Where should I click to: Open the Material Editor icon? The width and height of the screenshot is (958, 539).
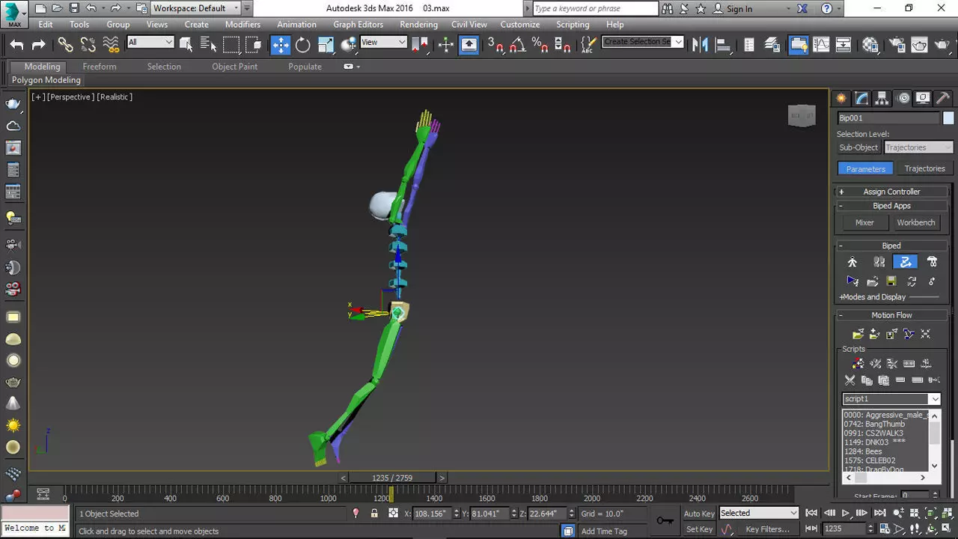click(870, 45)
